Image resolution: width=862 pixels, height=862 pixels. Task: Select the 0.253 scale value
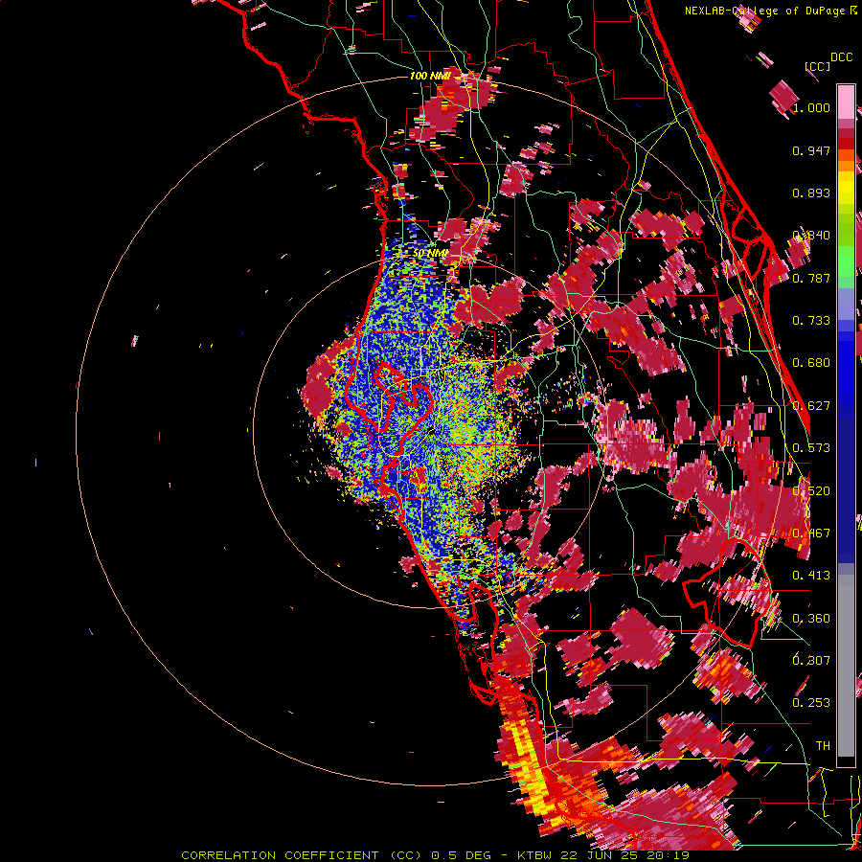pyautogui.click(x=811, y=703)
